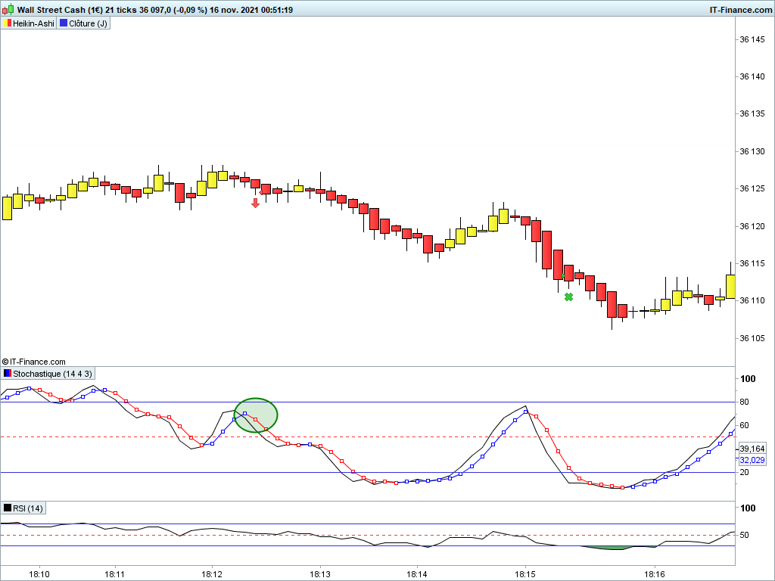
Task: Open the Clôture (J) legend label
Action: click(x=88, y=23)
